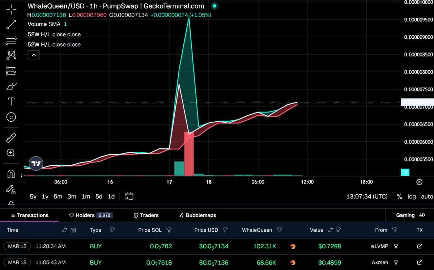The height and width of the screenshot is (270, 434).
Task: Click the MAR 18 date badge at 11:28:34
Action: 17,246
